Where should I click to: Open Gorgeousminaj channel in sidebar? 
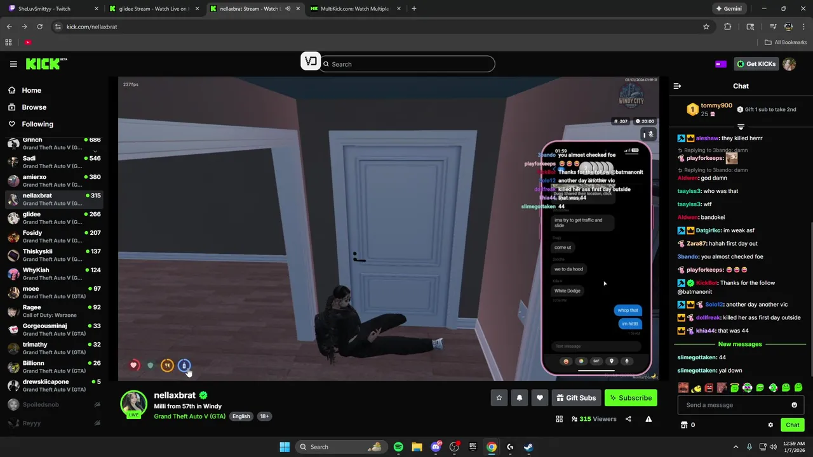coord(54,329)
